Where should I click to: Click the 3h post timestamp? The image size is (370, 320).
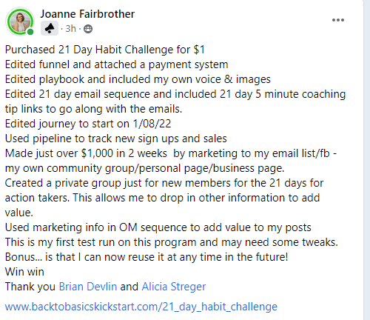coord(70,29)
